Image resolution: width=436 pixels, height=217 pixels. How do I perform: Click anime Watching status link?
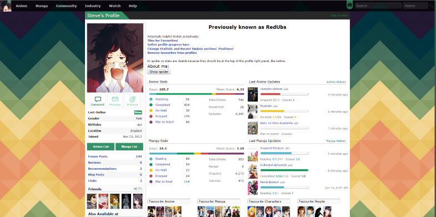tap(162, 99)
